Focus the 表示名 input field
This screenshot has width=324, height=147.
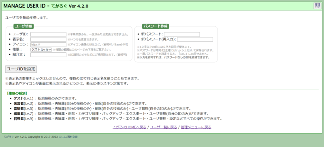[x=48, y=39]
